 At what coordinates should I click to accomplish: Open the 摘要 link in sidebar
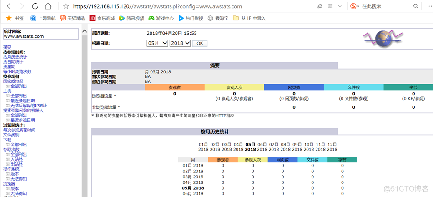7,47
